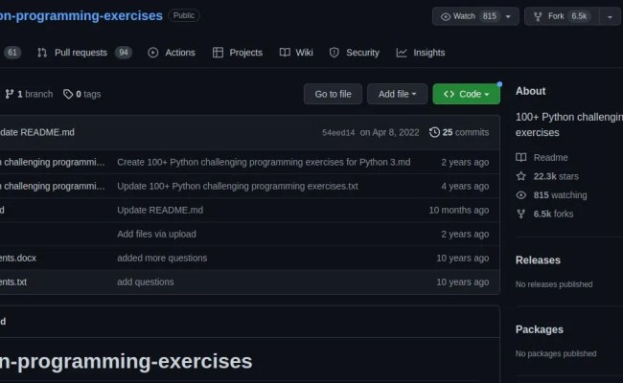
Task: Open the Add file dropdown
Action: [x=398, y=94]
